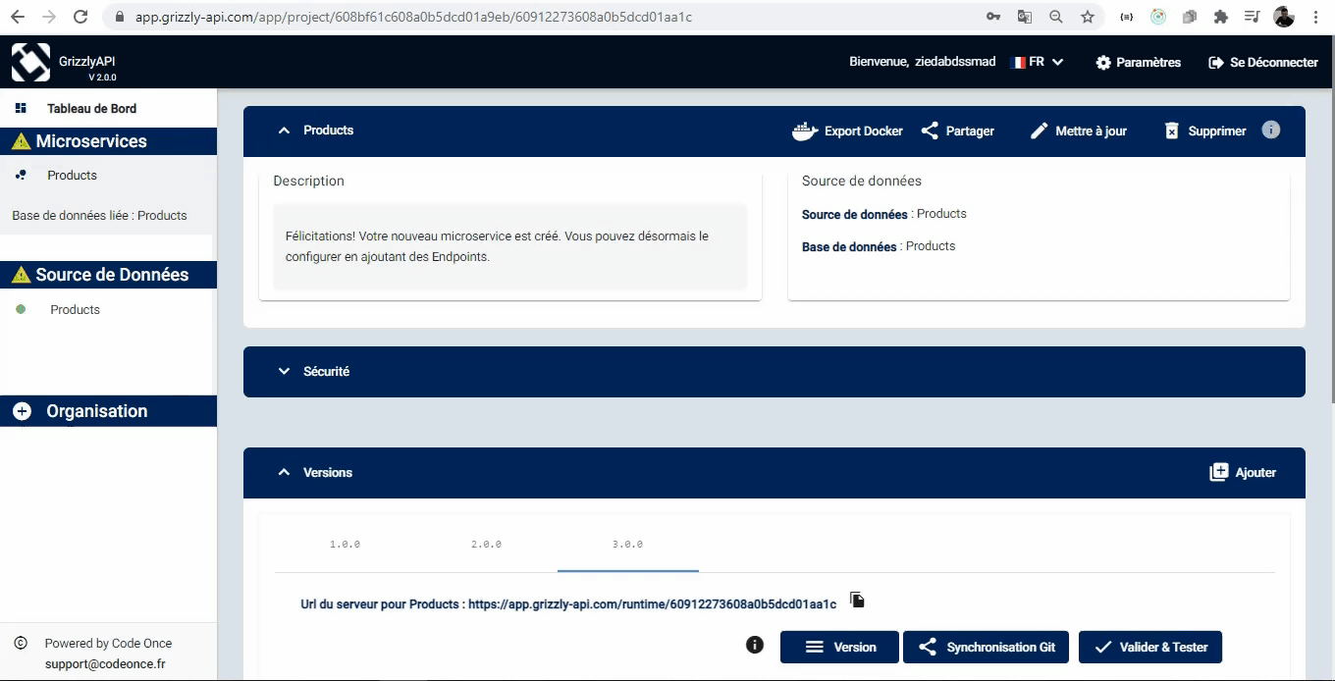The width and height of the screenshot is (1335, 681).
Task: Click the Félicitations description message
Action: pyautogui.click(x=509, y=246)
